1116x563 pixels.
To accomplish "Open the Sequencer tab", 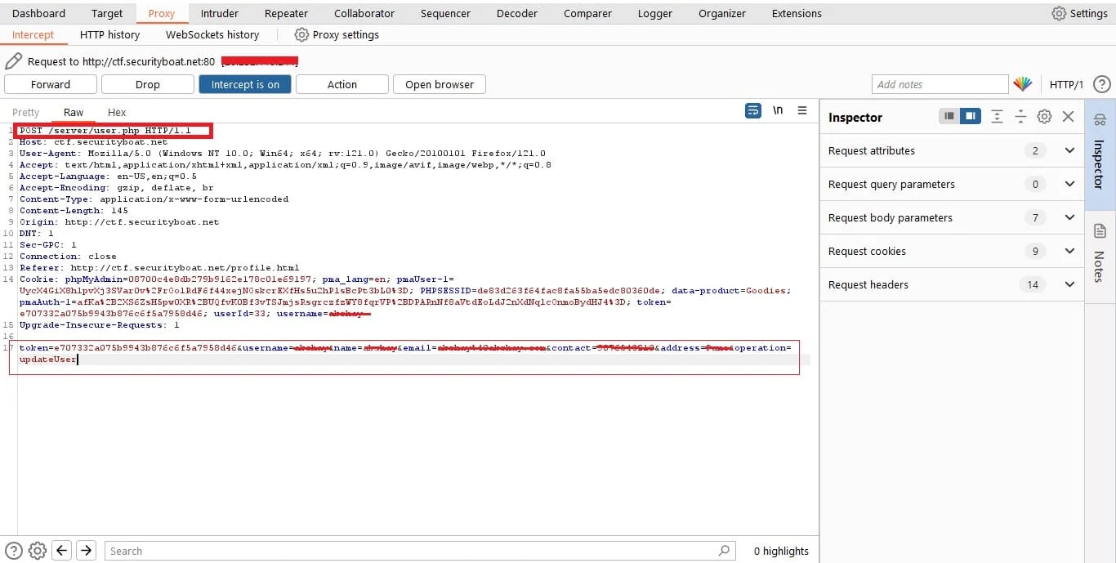I will (445, 13).
